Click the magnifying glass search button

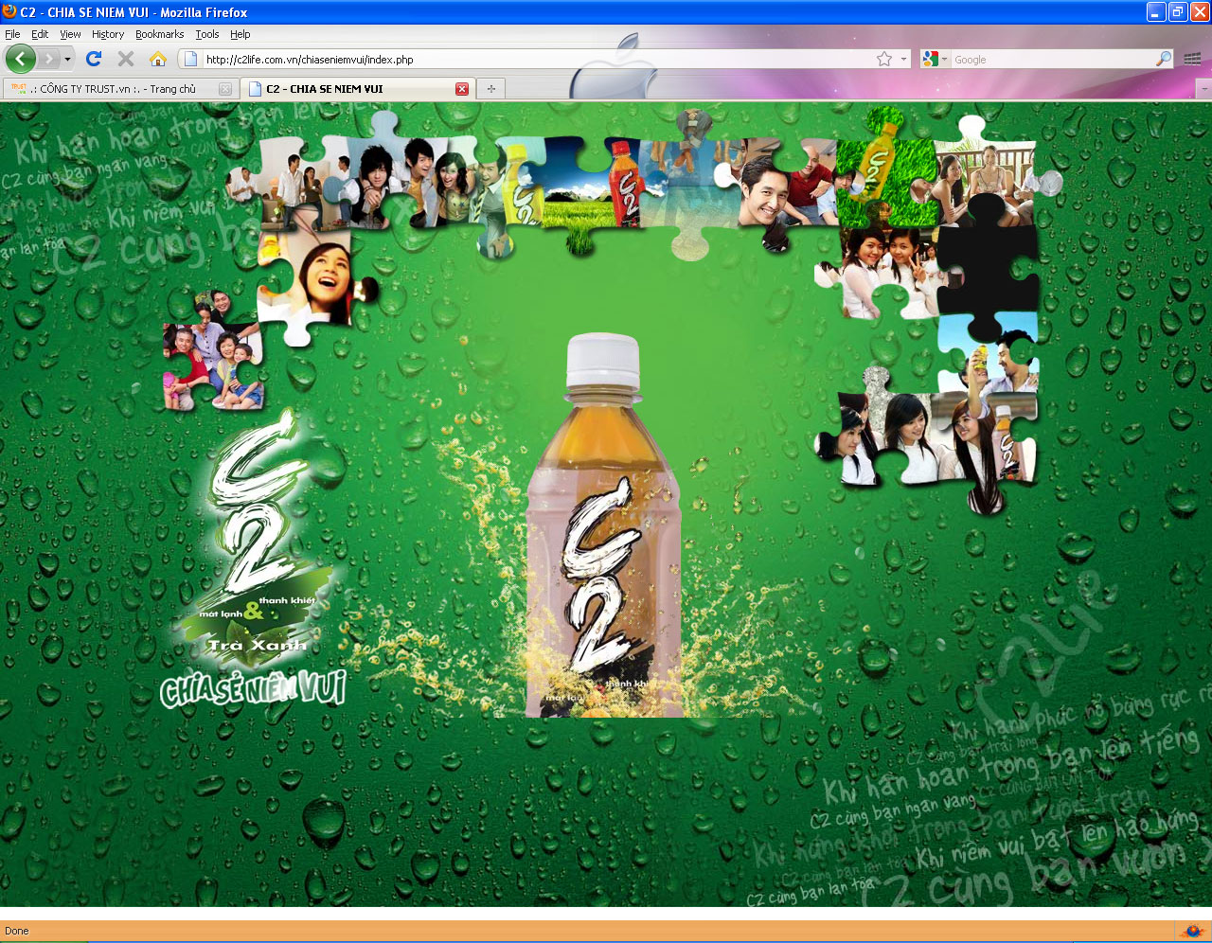pos(1164,59)
